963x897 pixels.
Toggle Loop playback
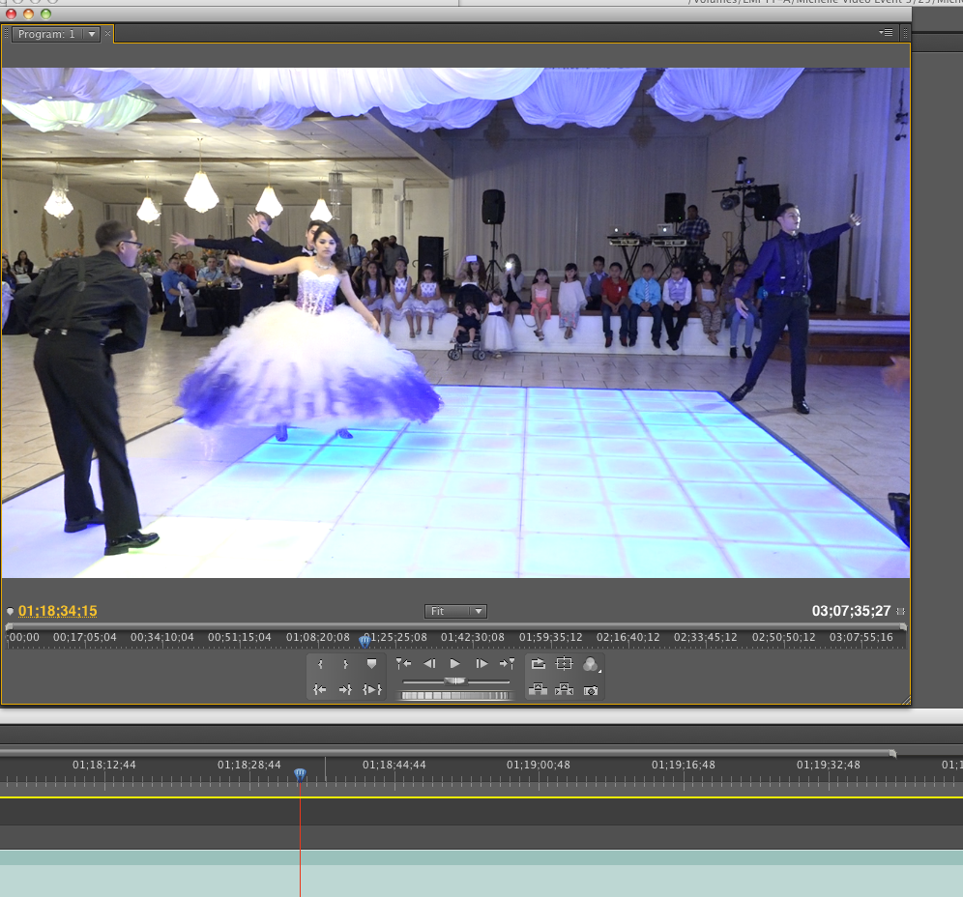click(539, 664)
